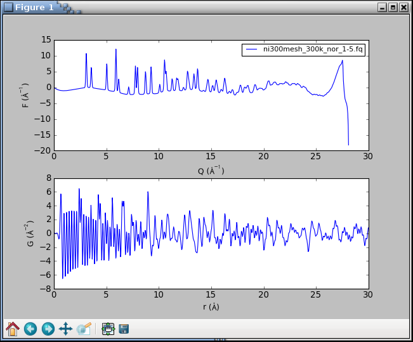The width and height of the screenshot is (413, 342).
Task: Click the blue line sample in the legend
Action: (x=252, y=49)
